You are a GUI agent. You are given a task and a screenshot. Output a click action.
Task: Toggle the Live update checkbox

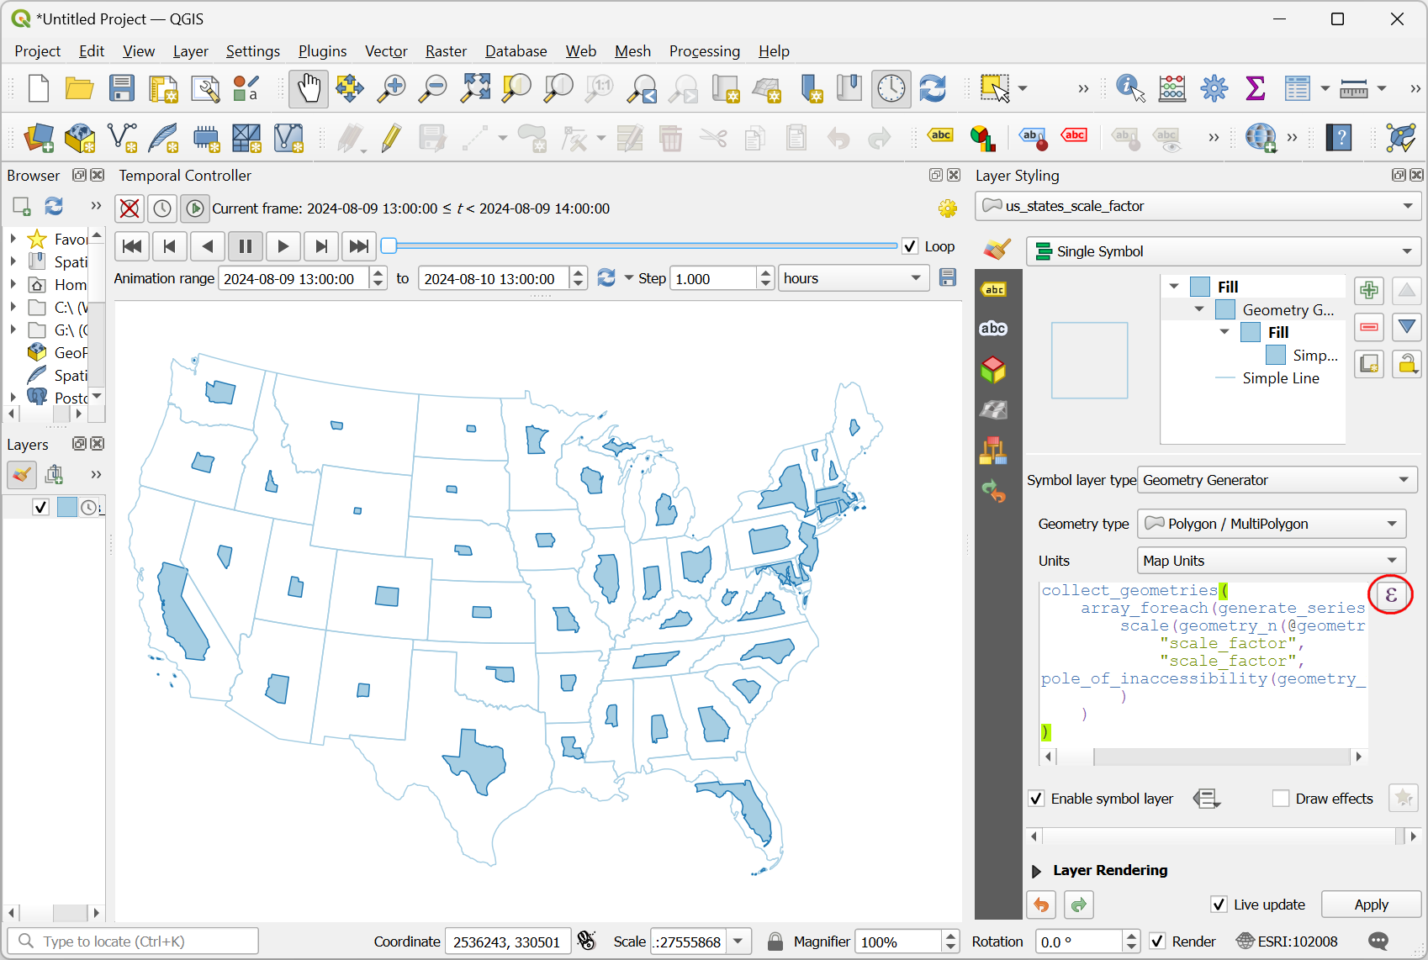point(1219,905)
